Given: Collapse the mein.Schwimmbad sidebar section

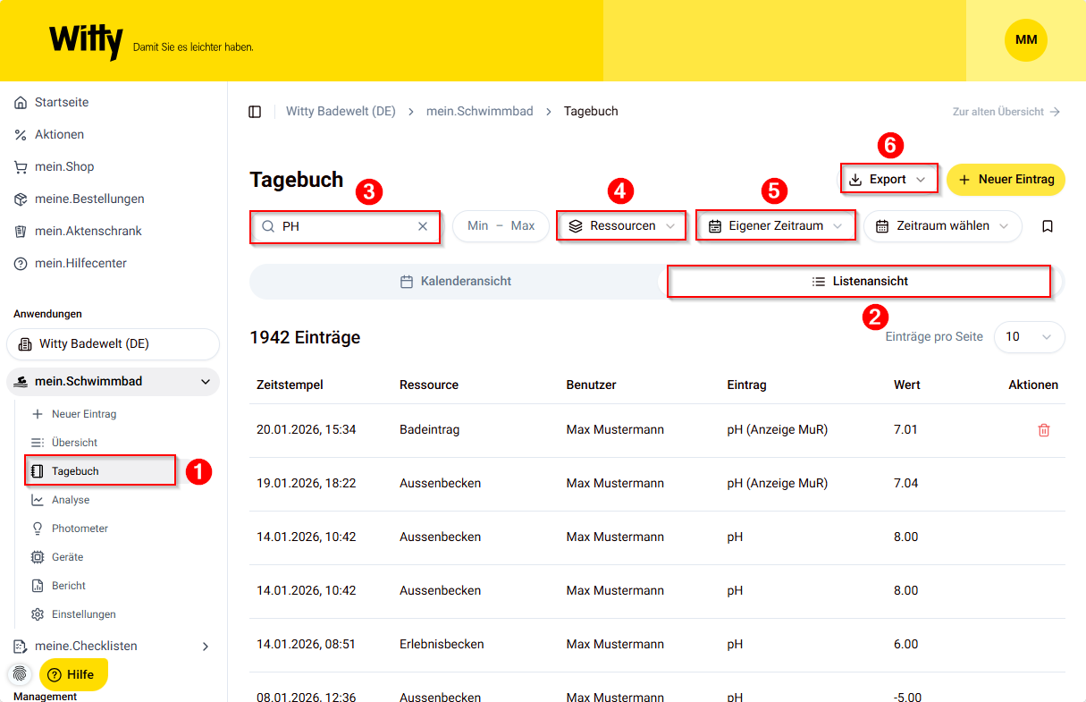Looking at the screenshot, I should coord(113,382).
